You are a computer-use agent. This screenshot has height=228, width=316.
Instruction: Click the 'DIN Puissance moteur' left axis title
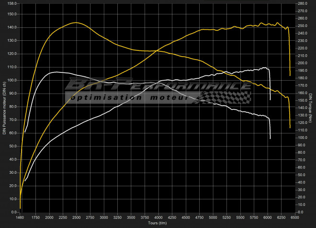4,108
